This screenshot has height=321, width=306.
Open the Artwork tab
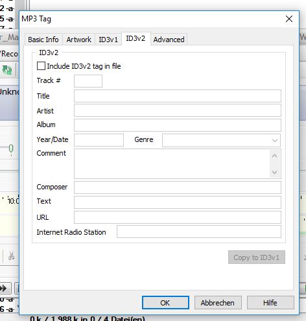(78, 40)
